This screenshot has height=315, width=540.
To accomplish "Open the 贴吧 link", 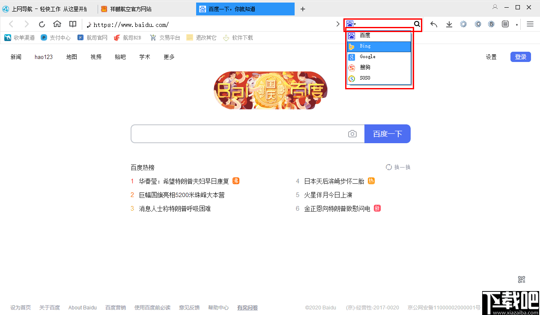I will (x=120, y=57).
